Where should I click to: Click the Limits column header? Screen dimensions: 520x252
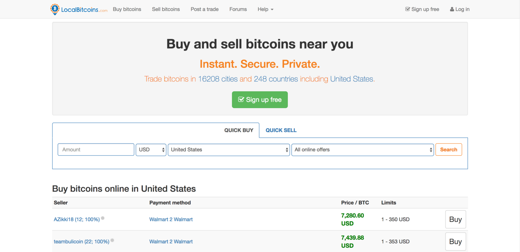tap(389, 203)
